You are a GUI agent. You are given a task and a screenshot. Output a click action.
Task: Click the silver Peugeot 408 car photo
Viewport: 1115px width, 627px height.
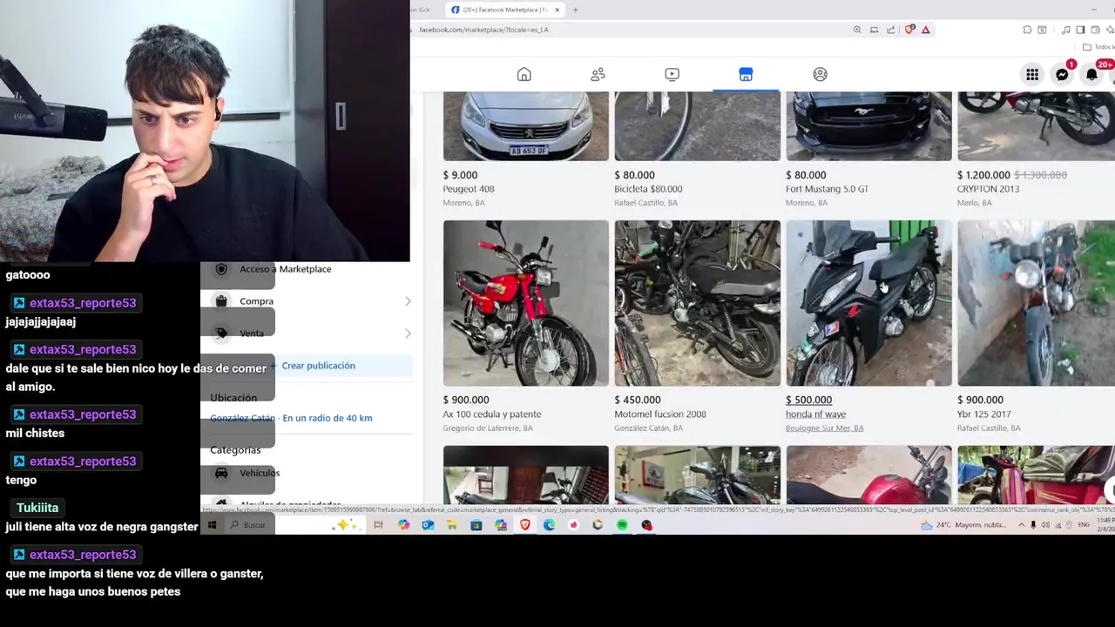(525, 126)
